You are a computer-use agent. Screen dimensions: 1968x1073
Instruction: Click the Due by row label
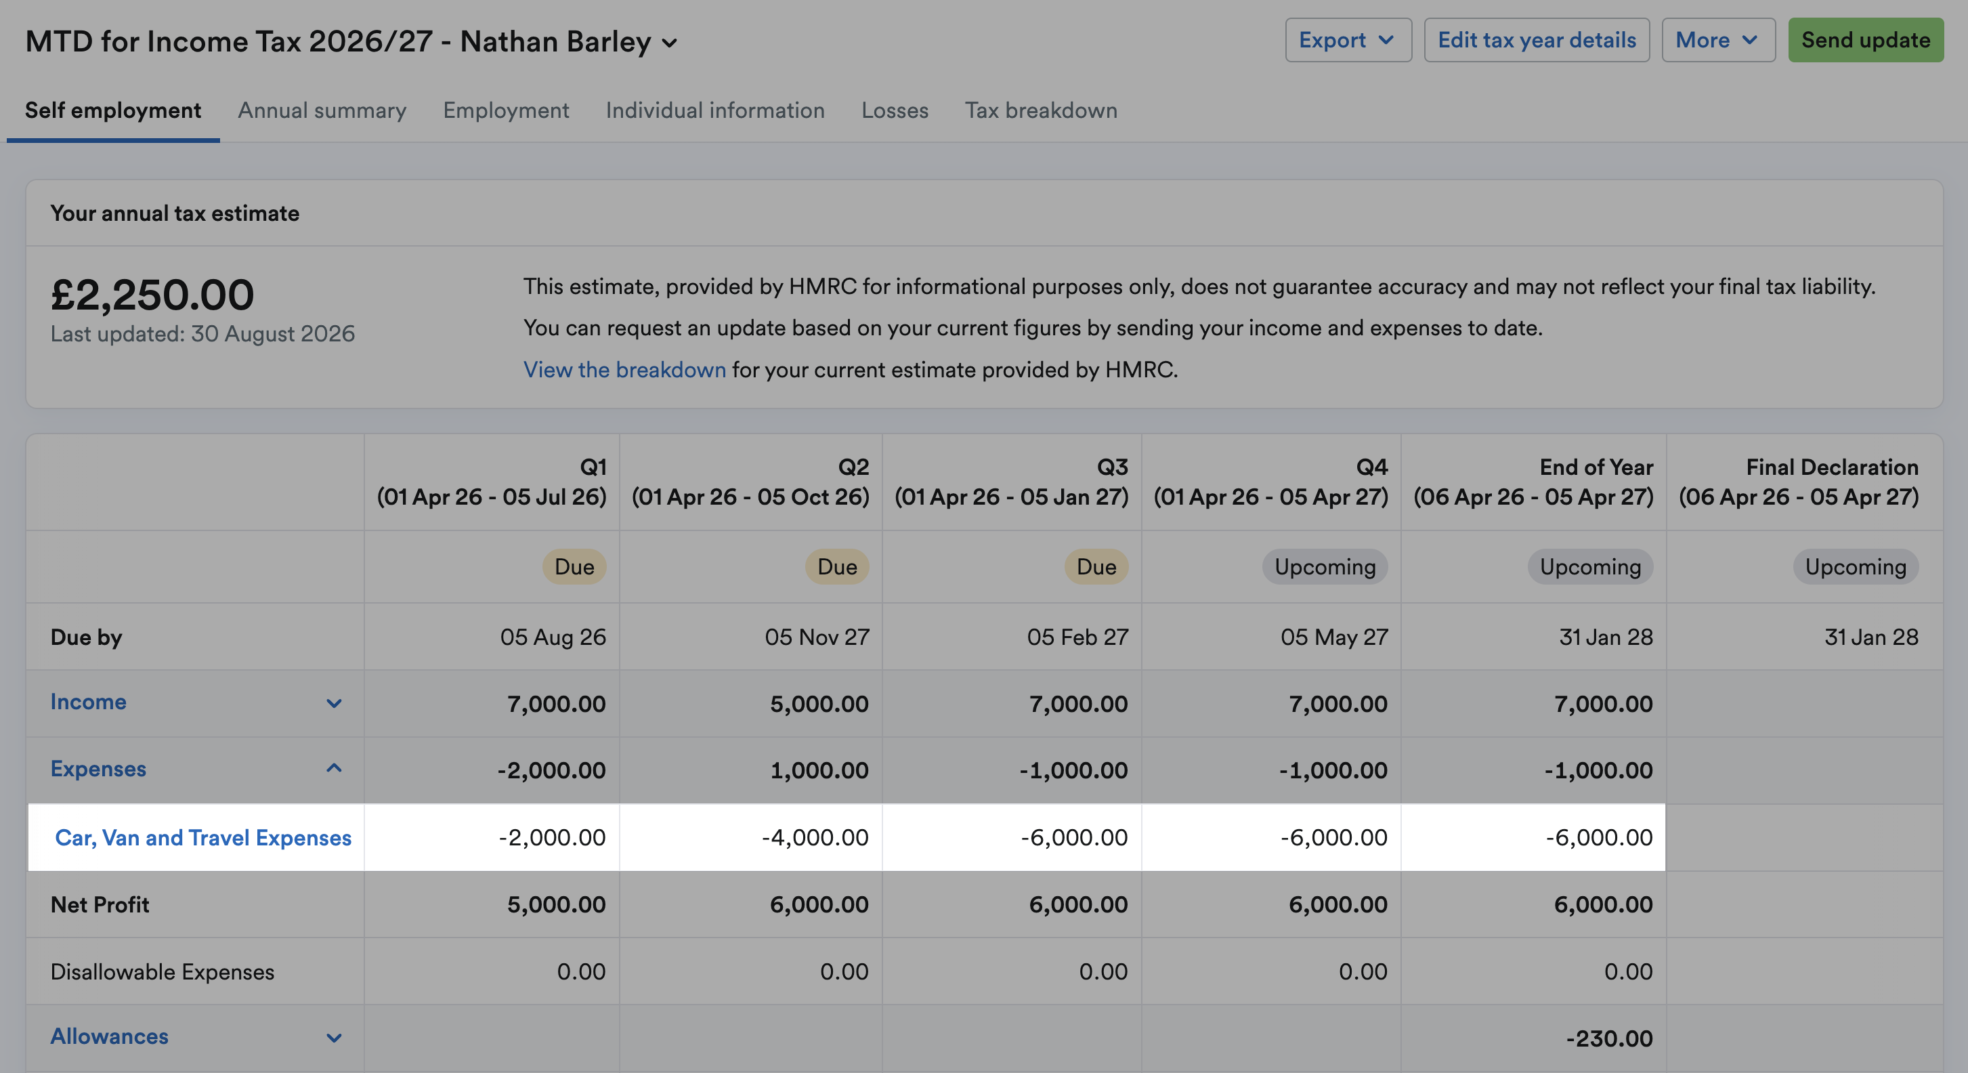86,637
